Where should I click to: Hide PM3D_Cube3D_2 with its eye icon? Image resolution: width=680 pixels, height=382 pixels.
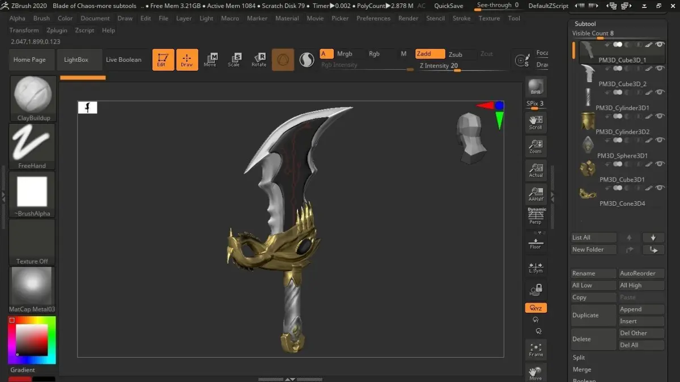pos(660,69)
